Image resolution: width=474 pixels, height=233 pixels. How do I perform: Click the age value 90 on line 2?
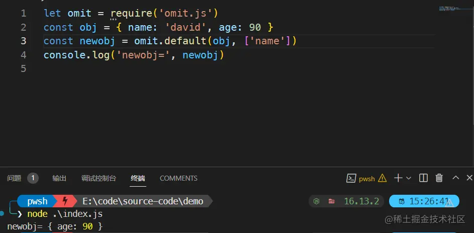click(x=255, y=28)
